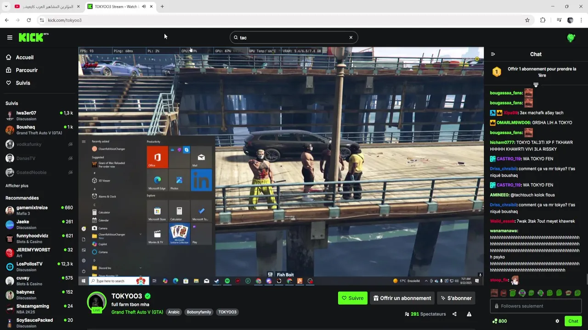Open recommended channel JEREMYWORST
This screenshot has height=330, width=588.
click(39, 253)
